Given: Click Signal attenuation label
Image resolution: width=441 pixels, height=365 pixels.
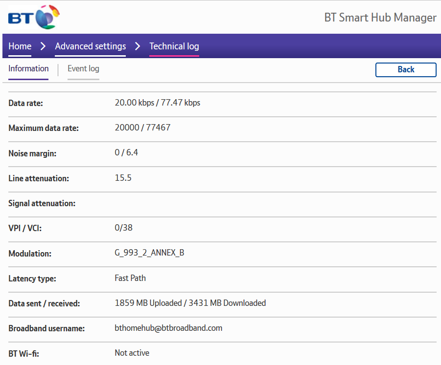Looking at the screenshot, I should (x=42, y=203).
